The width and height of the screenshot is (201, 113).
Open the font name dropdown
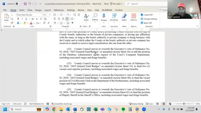point(42,15)
